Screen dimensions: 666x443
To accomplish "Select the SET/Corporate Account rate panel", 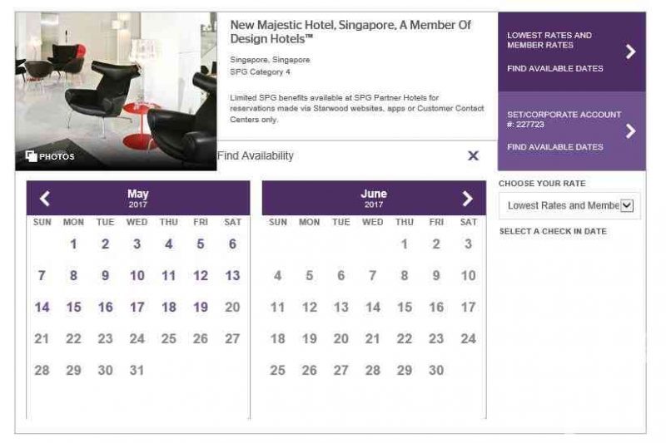I will pos(572,131).
